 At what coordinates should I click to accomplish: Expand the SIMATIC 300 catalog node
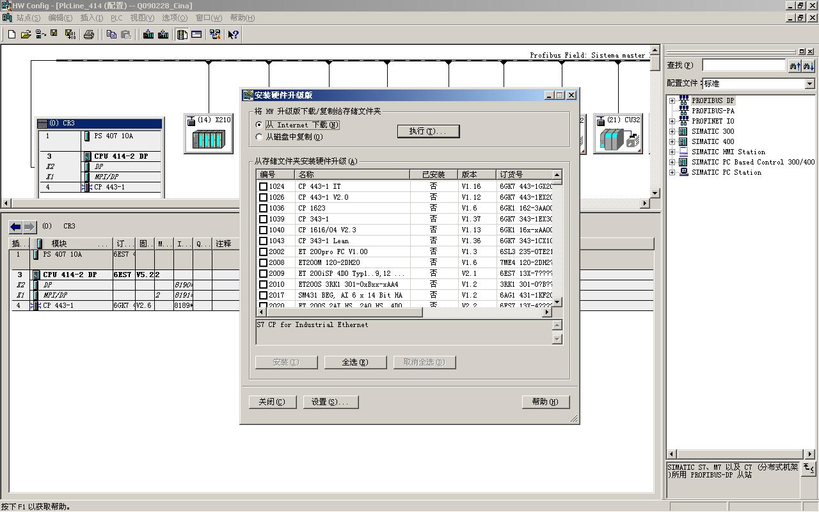[672, 131]
